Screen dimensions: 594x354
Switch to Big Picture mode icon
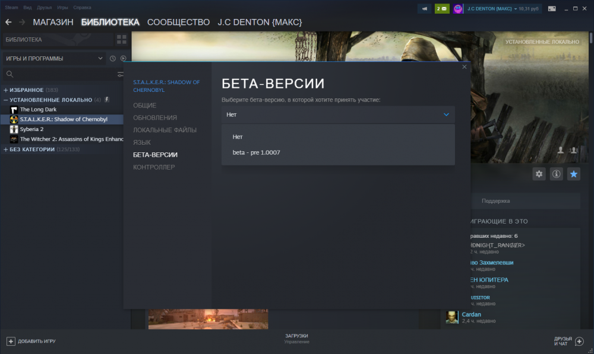click(x=552, y=9)
